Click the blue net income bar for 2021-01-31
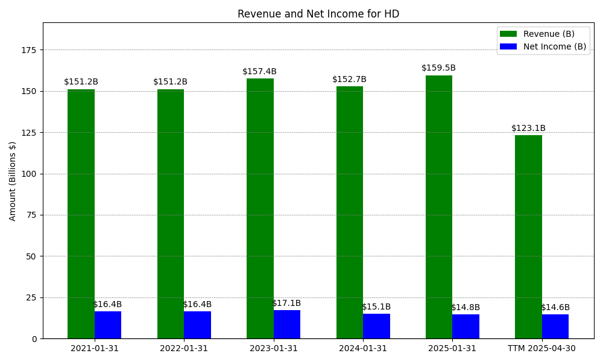Image resolution: width=603 pixels, height=362 pixels. (108, 325)
